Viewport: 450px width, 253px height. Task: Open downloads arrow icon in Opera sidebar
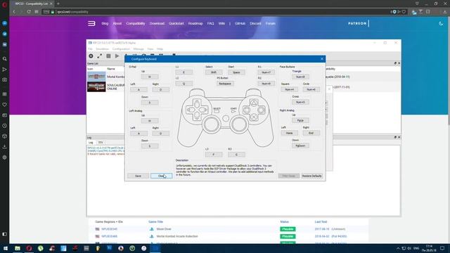click(5, 147)
